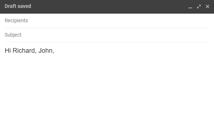This screenshot has width=214, height=136.
Task: Click the "Draft saved" header title
Action: point(18,6)
